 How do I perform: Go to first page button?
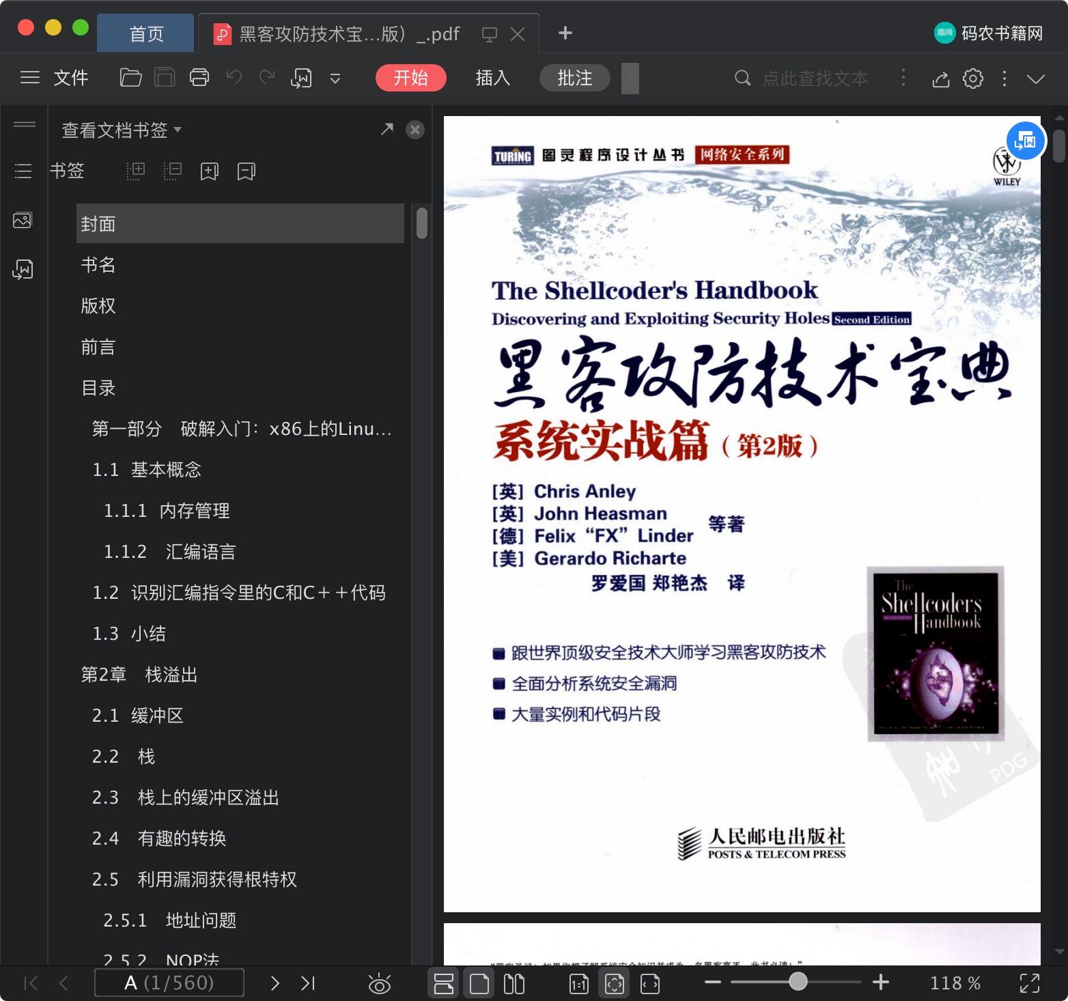click(x=31, y=983)
